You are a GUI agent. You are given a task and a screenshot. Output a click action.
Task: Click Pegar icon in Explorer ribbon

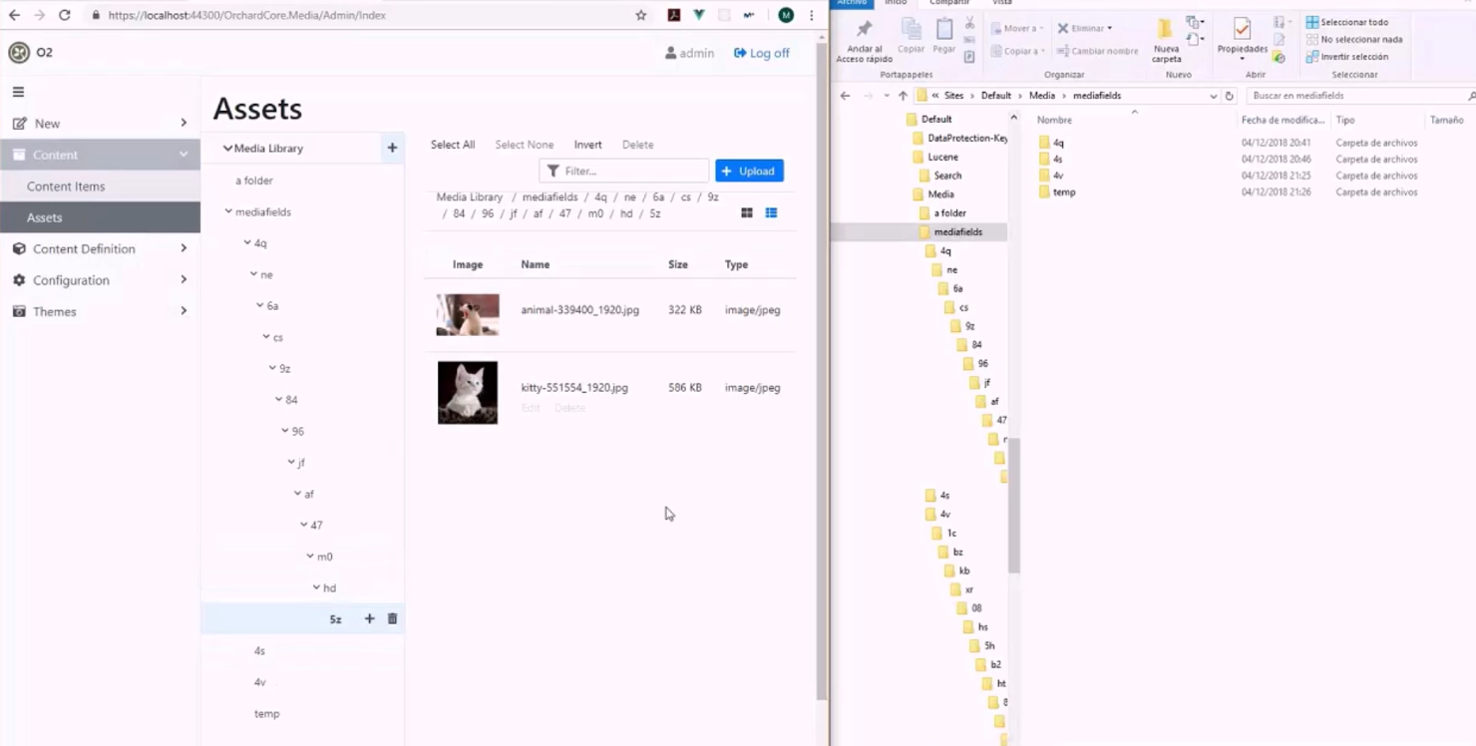943,36
